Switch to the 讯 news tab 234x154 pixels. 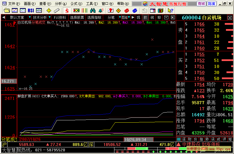(213, 139)
